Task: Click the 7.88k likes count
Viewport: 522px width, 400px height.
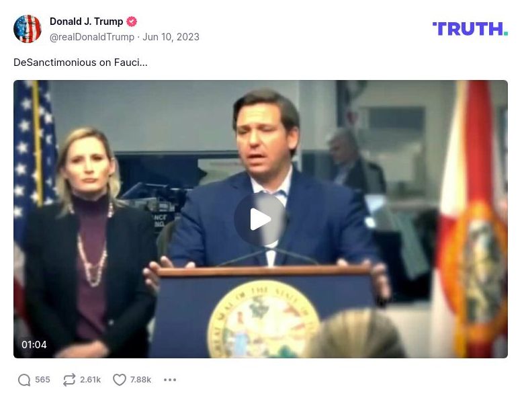Action: click(x=140, y=380)
